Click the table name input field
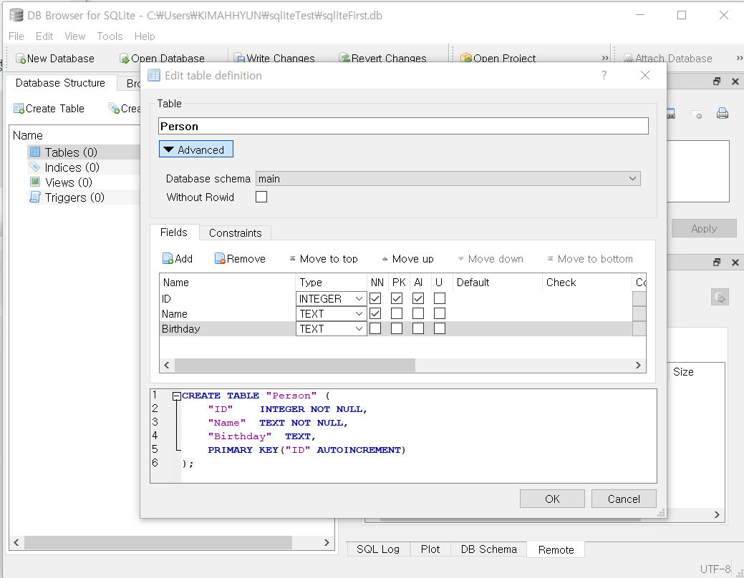744x578 pixels. click(x=403, y=126)
